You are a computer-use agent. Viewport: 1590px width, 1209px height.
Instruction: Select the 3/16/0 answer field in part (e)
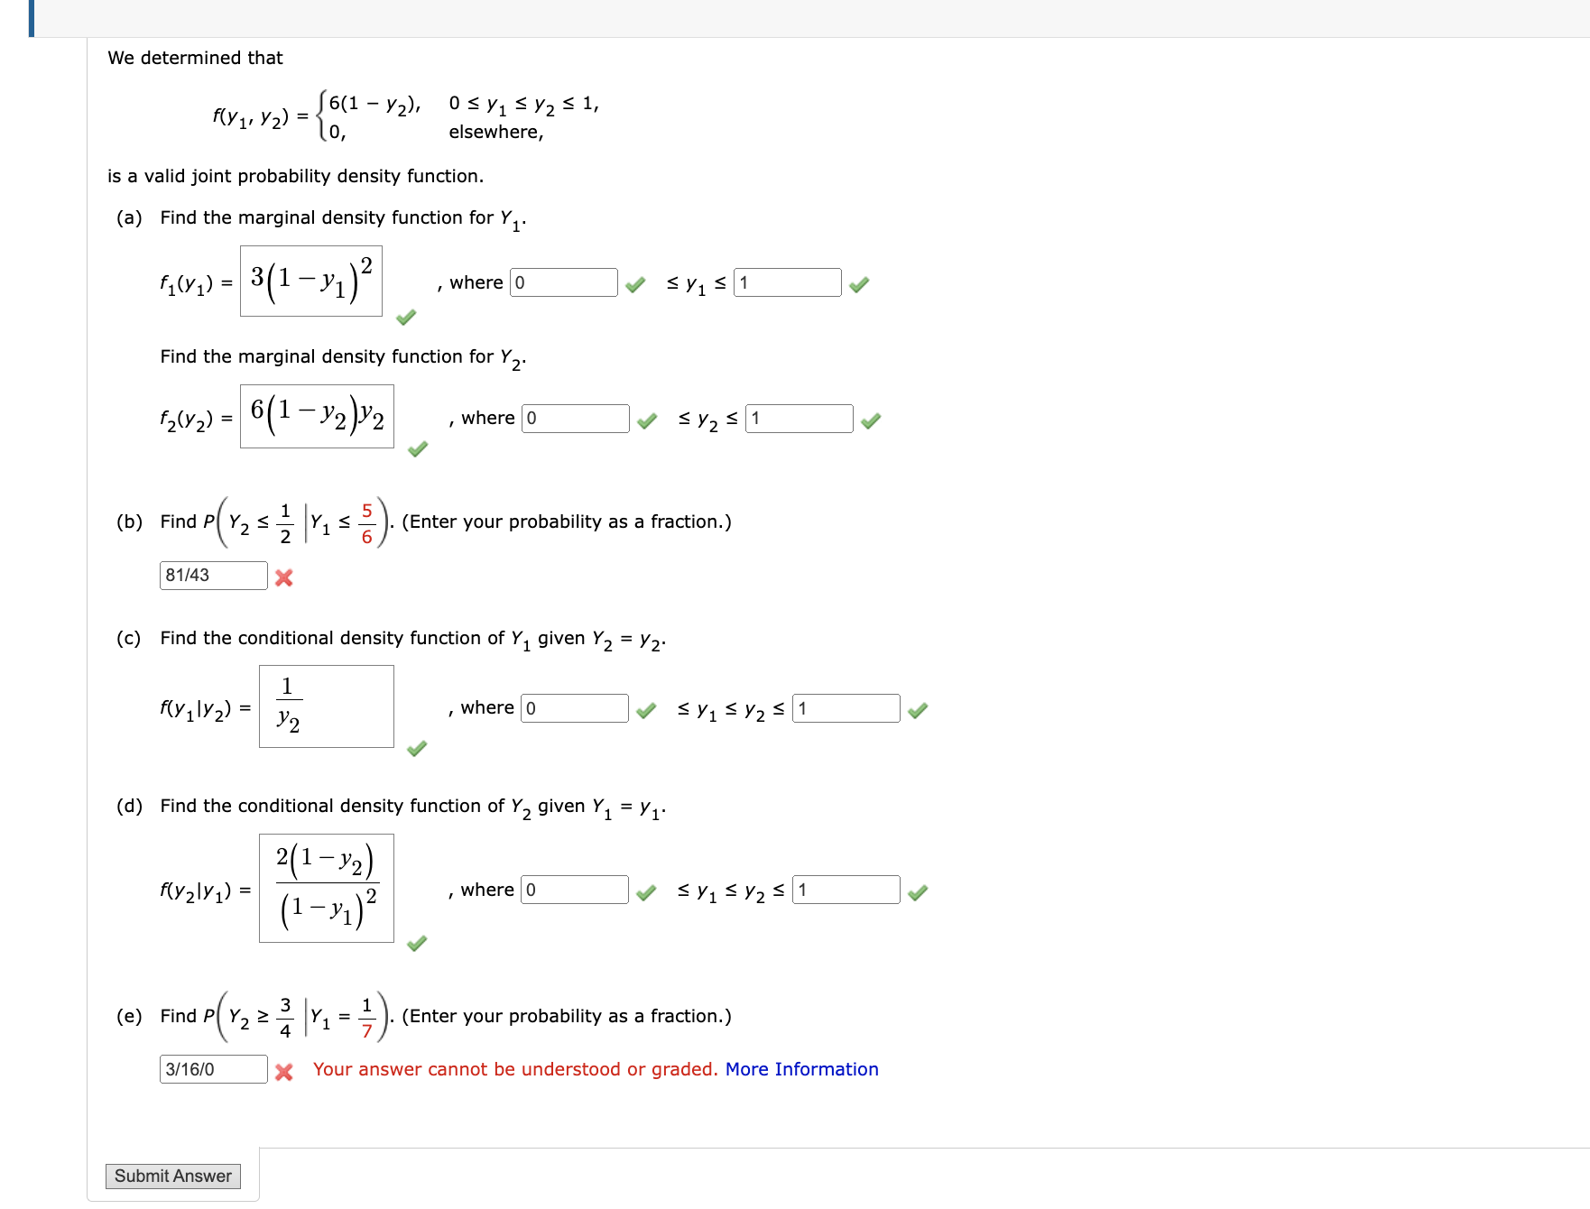[213, 1069]
